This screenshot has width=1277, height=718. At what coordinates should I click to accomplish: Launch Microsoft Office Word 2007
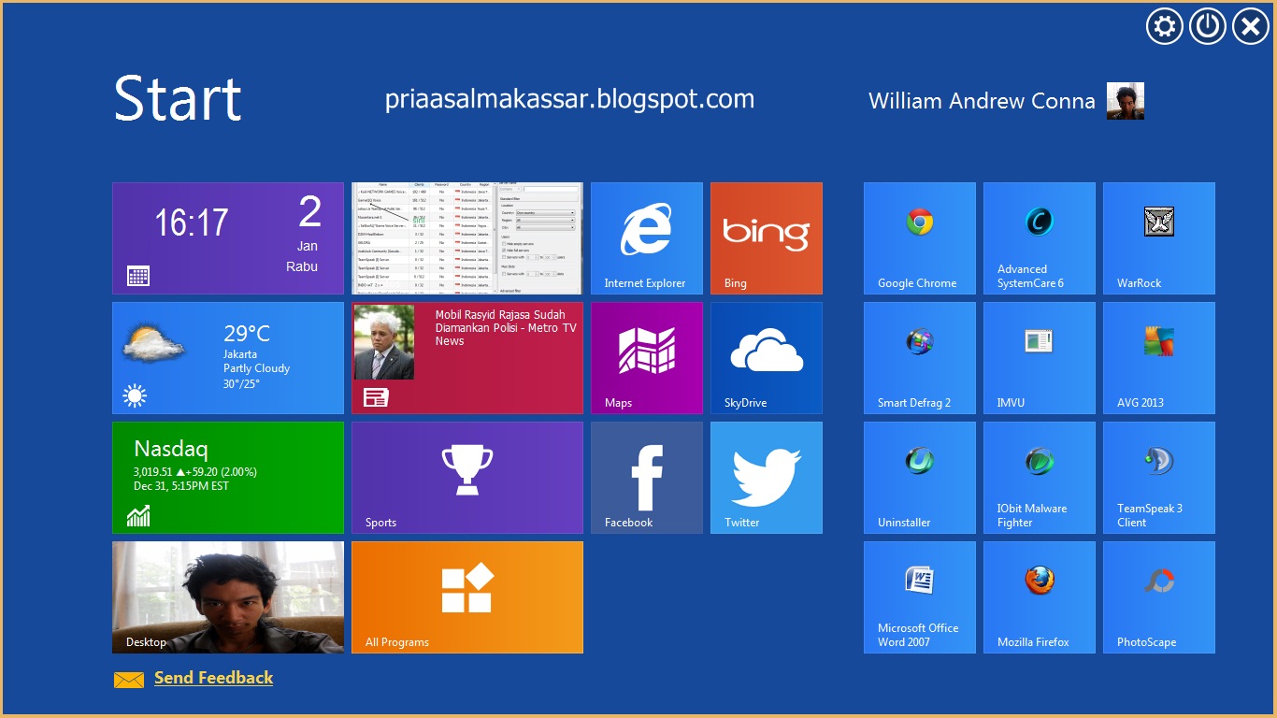pyautogui.click(x=919, y=596)
